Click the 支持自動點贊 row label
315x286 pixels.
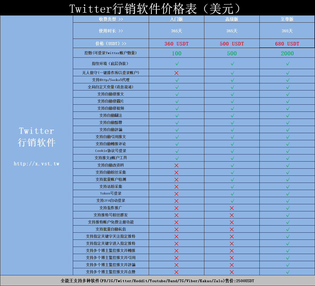point(111,122)
